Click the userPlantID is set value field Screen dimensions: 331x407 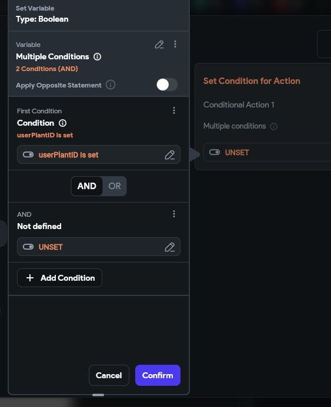98,154
